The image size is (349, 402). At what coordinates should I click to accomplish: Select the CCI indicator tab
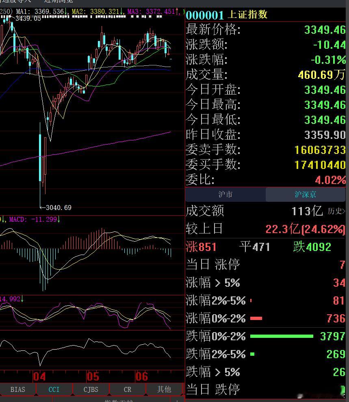[54, 389]
